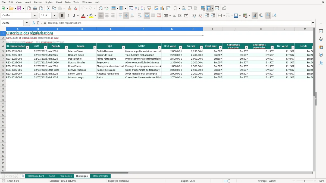The width and height of the screenshot is (326, 183).
Task: Click the AutoFilter funnel icon
Action: 149,8
